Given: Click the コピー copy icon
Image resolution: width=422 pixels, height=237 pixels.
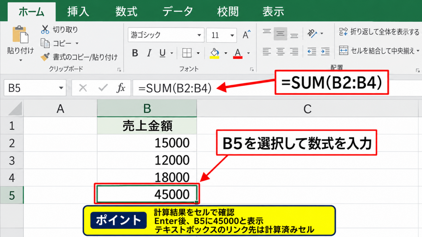Looking at the screenshot, I should 45,43.
